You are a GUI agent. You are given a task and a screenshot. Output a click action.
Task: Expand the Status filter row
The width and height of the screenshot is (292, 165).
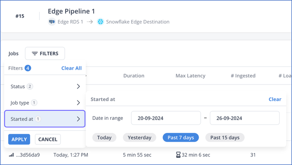click(x=45, y=86)
